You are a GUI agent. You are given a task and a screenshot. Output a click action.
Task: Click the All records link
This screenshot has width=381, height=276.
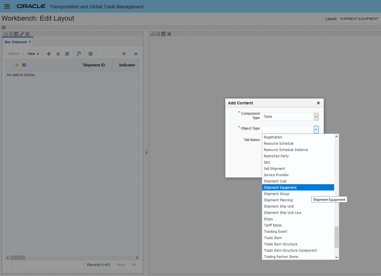(134, 265)
